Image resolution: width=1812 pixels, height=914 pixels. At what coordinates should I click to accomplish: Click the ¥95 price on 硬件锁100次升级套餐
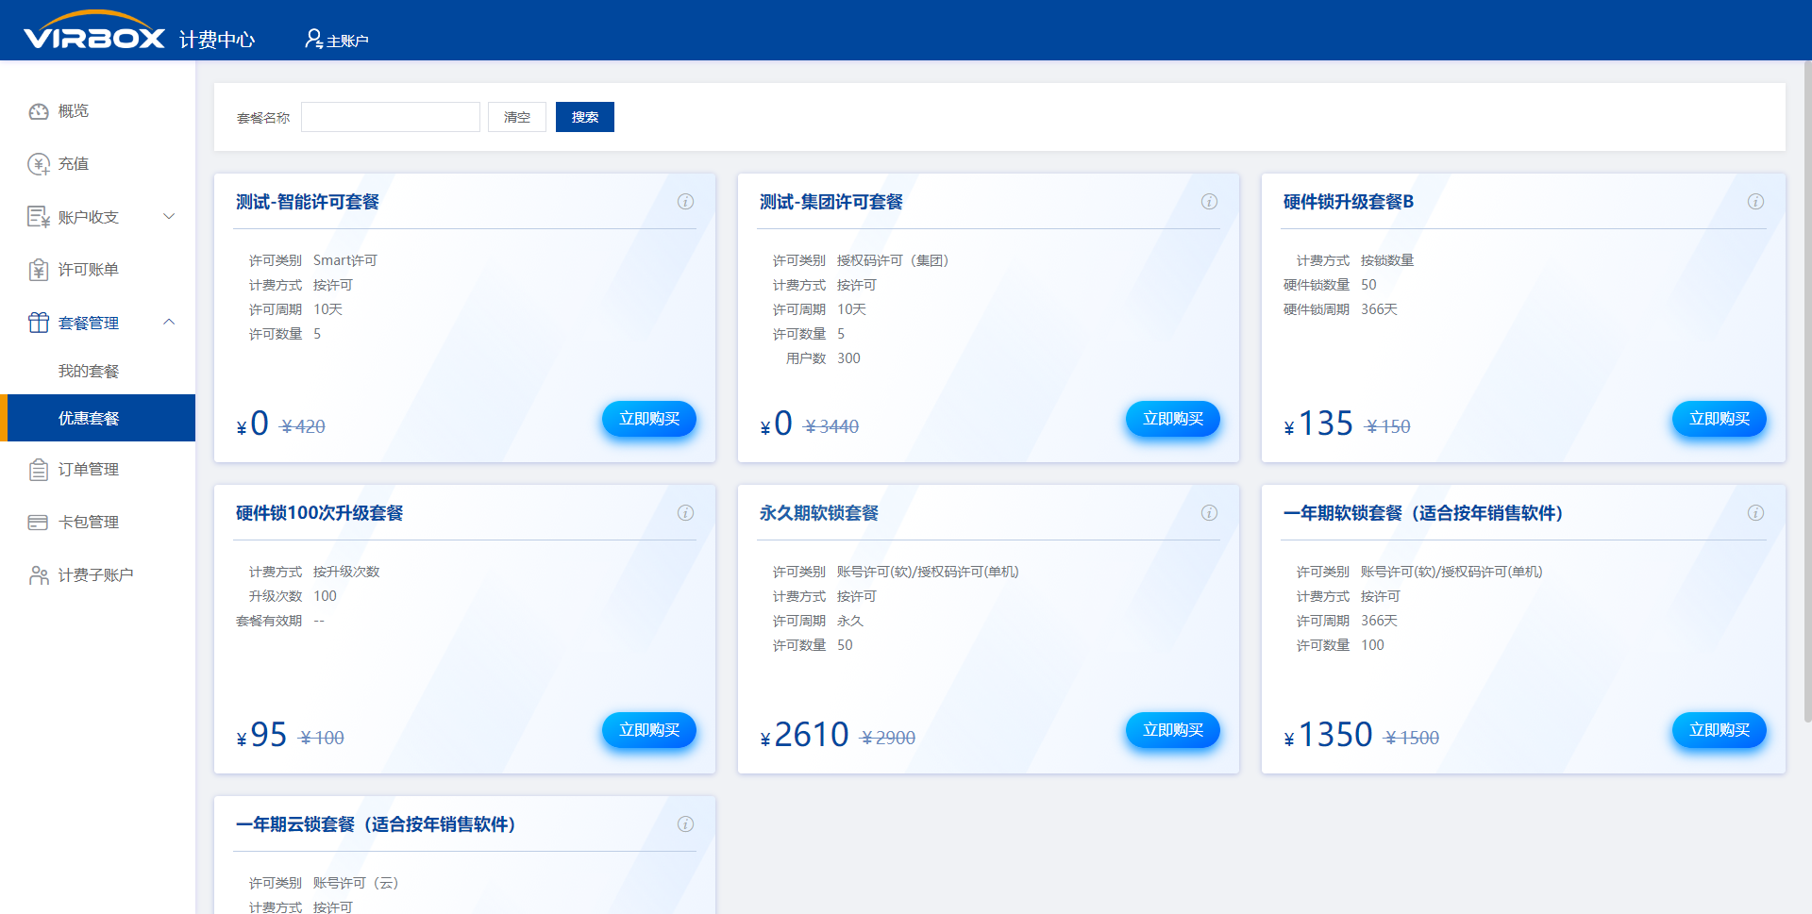coord(261,734)
